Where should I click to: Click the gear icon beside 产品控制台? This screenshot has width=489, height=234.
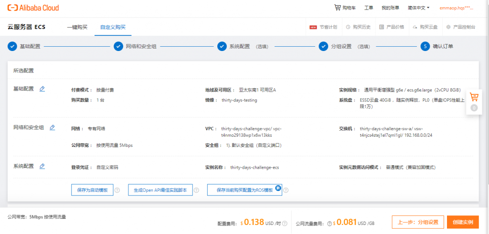click(448, 27)
